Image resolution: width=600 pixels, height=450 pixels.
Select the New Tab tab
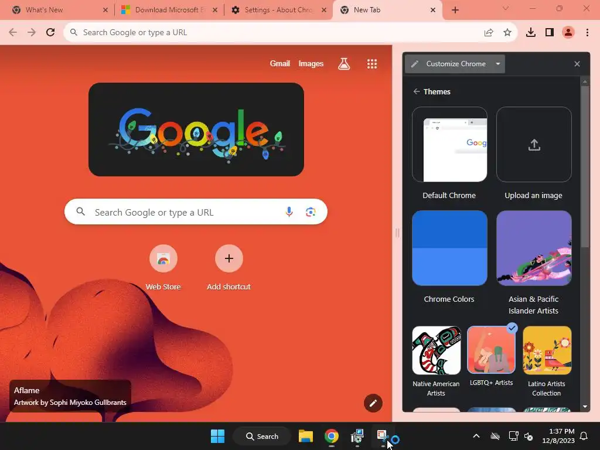[383, 10]
